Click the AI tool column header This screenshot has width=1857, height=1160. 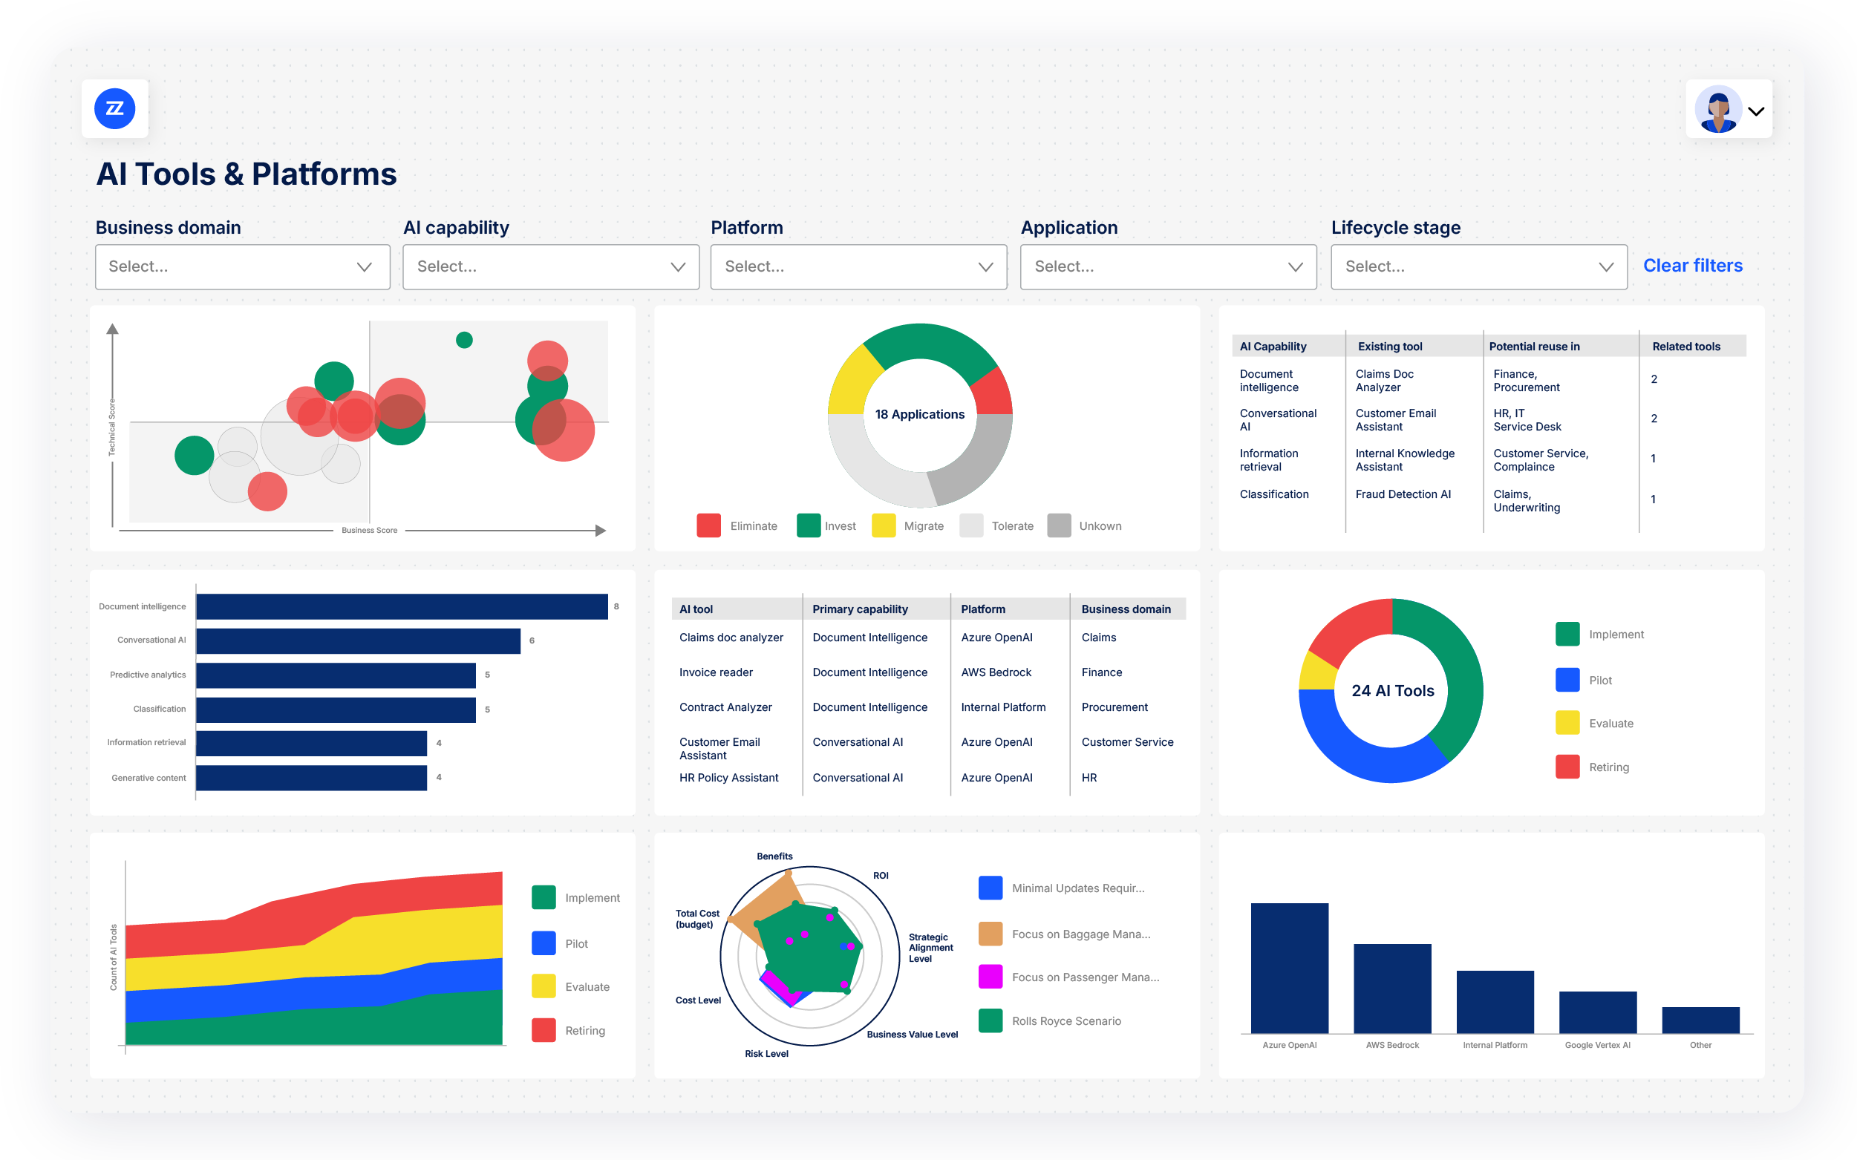pyautogui.click(x=696, y=609)
